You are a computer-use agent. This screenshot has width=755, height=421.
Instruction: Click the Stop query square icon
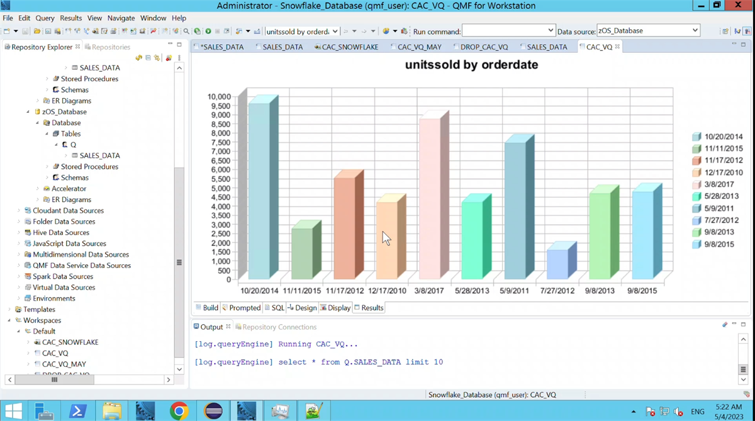click(x=218, y=31)
